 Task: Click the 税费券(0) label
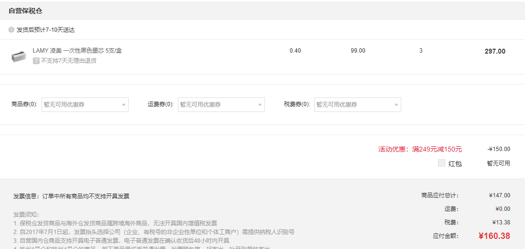pyautogui.click(x=297, y=104)
